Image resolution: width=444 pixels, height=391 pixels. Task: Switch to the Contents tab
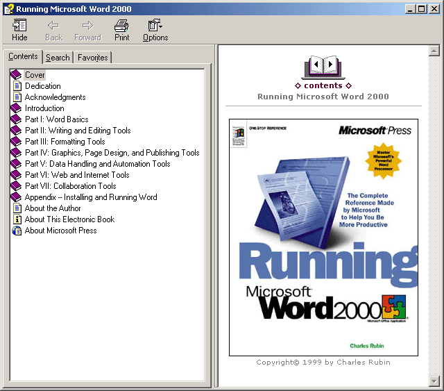(x=23, y=56)
